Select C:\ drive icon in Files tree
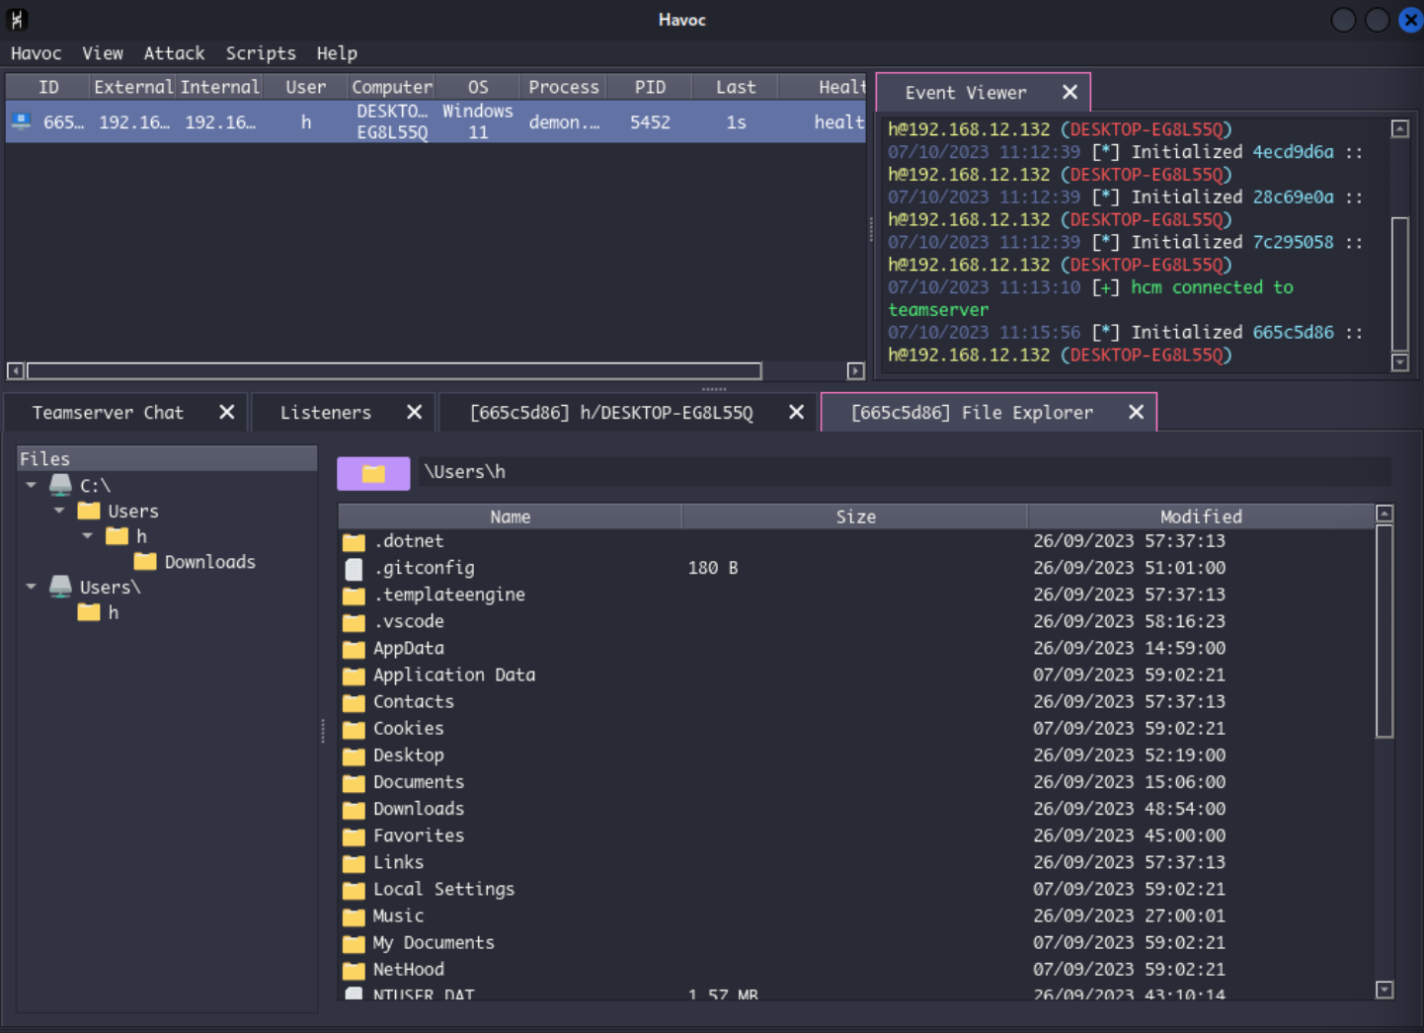The image size is (1424, 1033). [x=60, y=485]
